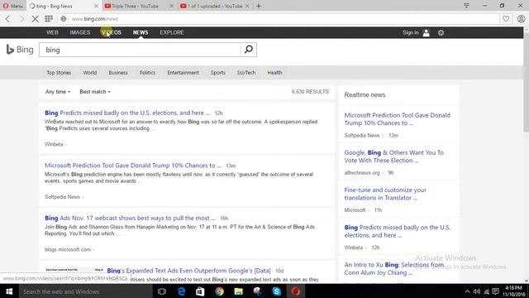Open realtime 'Microsoft Prediction Tool' article
Screen dimensions: 529x298
click(x=397, y=119)
